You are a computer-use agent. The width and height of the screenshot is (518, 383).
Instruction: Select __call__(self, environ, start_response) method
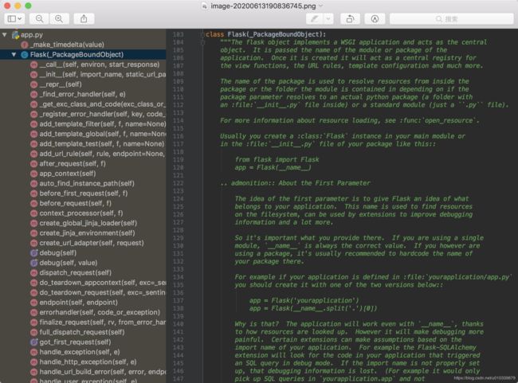coord(100,64)
